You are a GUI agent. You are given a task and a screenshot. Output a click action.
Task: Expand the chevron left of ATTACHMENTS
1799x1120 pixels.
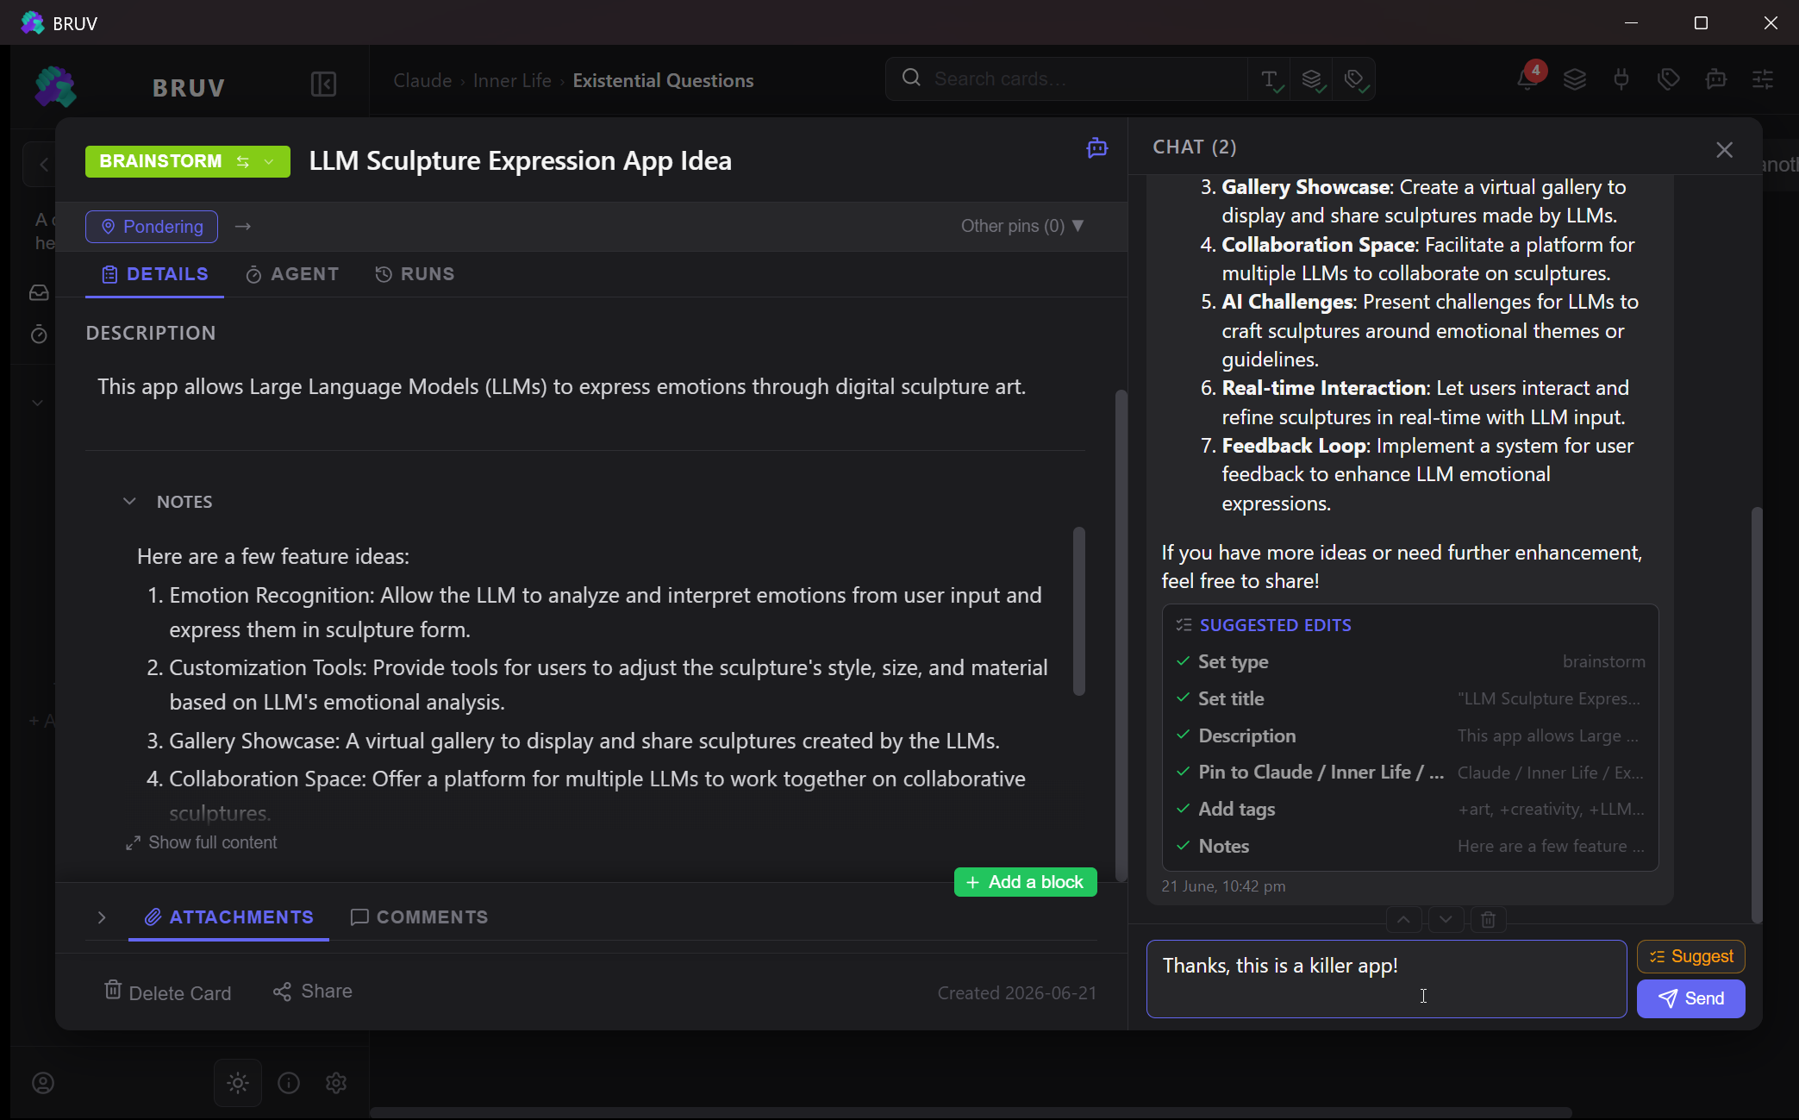[102, 917]
